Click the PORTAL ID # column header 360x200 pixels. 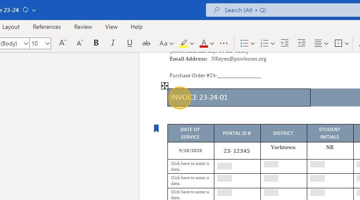pos(237,133)
